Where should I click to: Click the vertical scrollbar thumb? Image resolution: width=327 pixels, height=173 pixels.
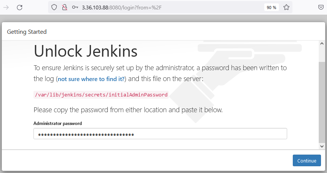322,102
